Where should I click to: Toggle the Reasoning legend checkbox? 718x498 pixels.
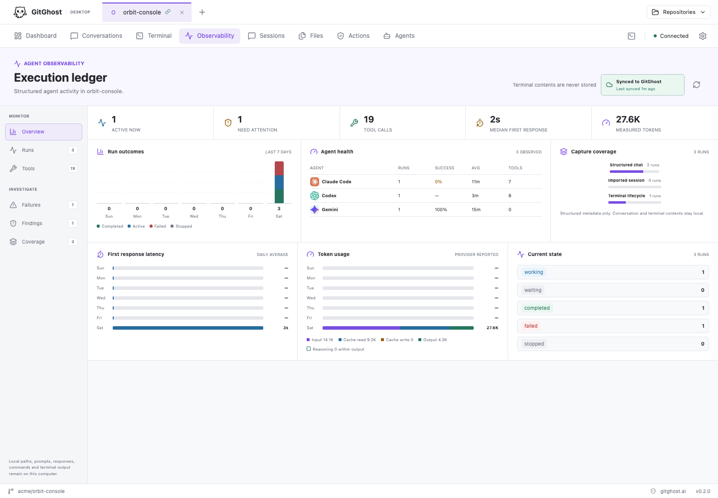pyautogui.click(x=309, y=349)
